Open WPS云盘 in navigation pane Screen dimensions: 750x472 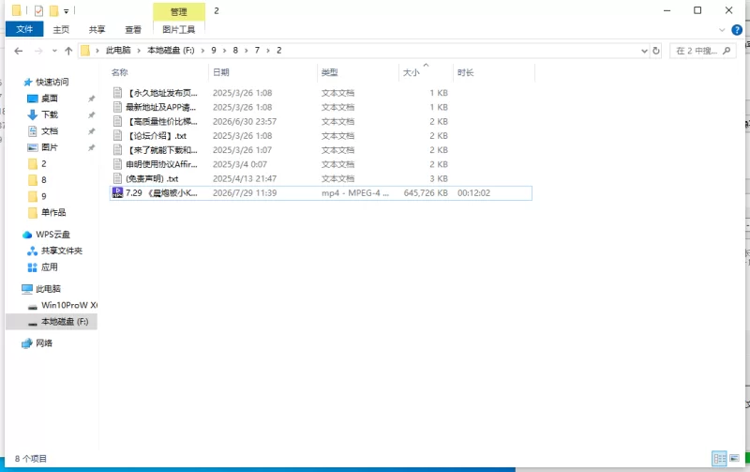click(52, 235)
